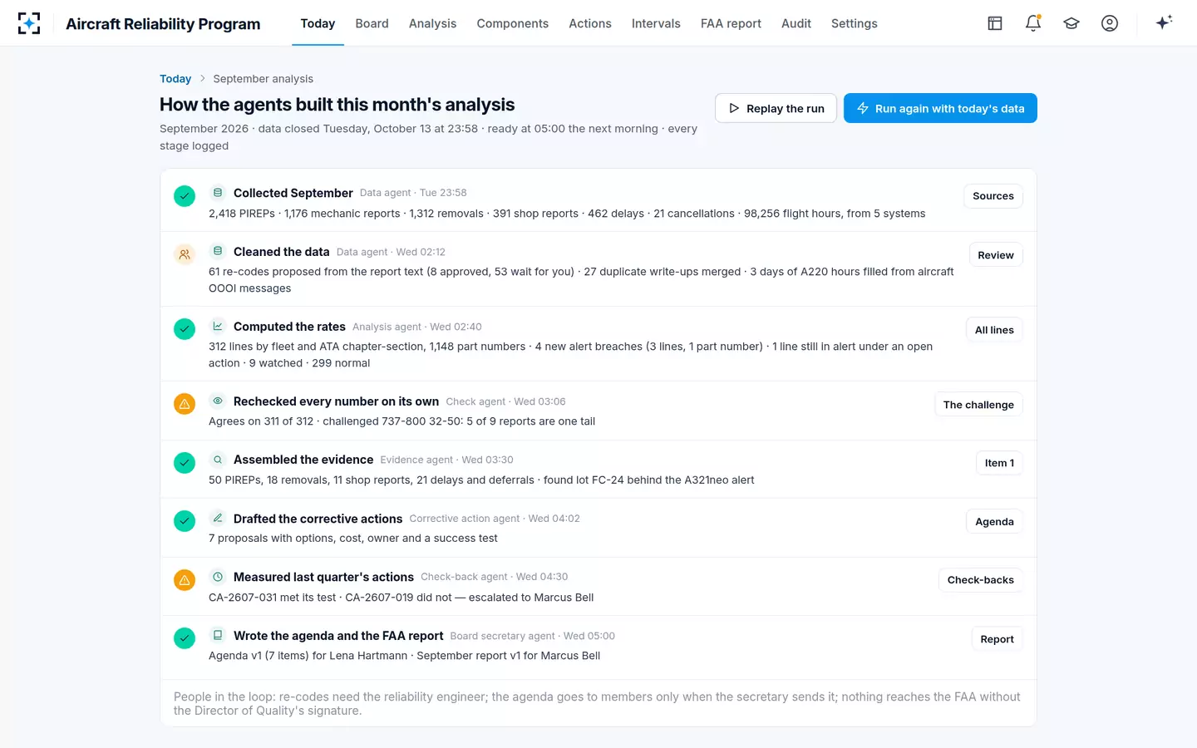Click Replay the run button
1197x748 pixels.
click(776, 108)
